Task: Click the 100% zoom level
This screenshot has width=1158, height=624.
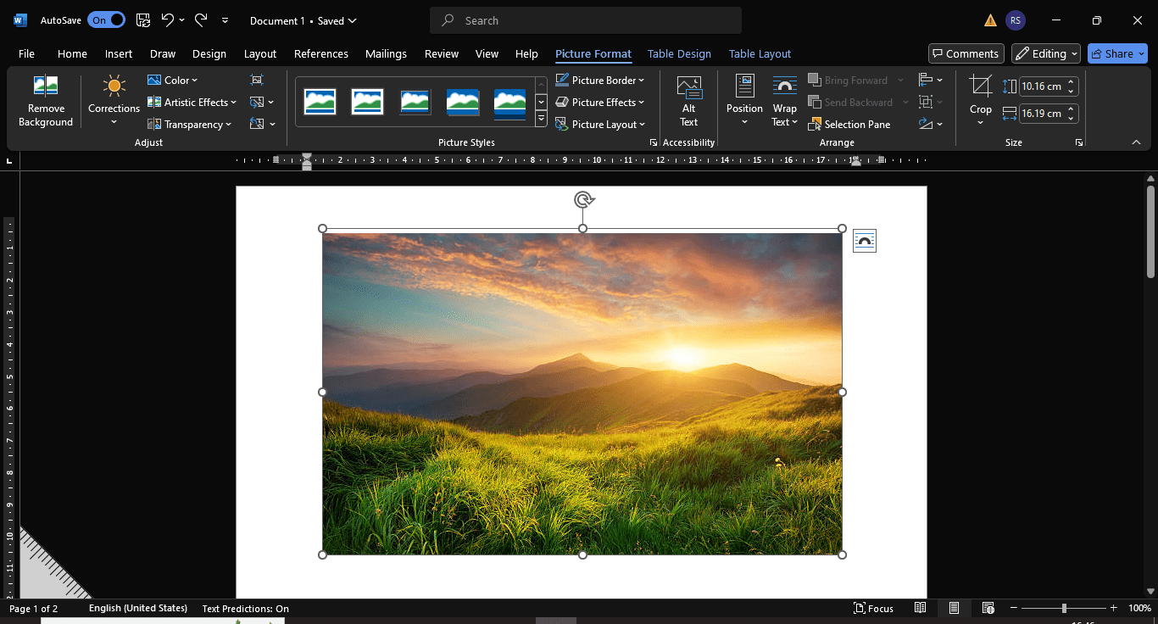Action: 1139,608
